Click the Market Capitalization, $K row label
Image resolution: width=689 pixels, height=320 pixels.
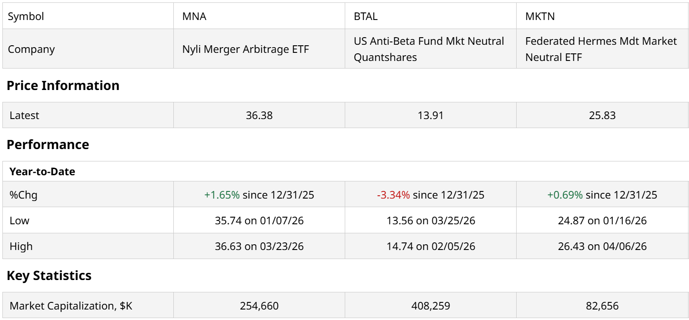pyautogui.click(x=71, y=306)
